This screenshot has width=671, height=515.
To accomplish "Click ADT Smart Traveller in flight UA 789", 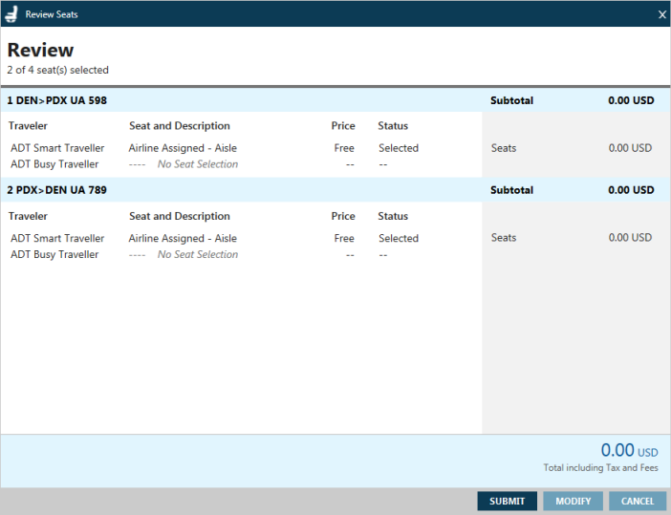I will coord(57,239).
